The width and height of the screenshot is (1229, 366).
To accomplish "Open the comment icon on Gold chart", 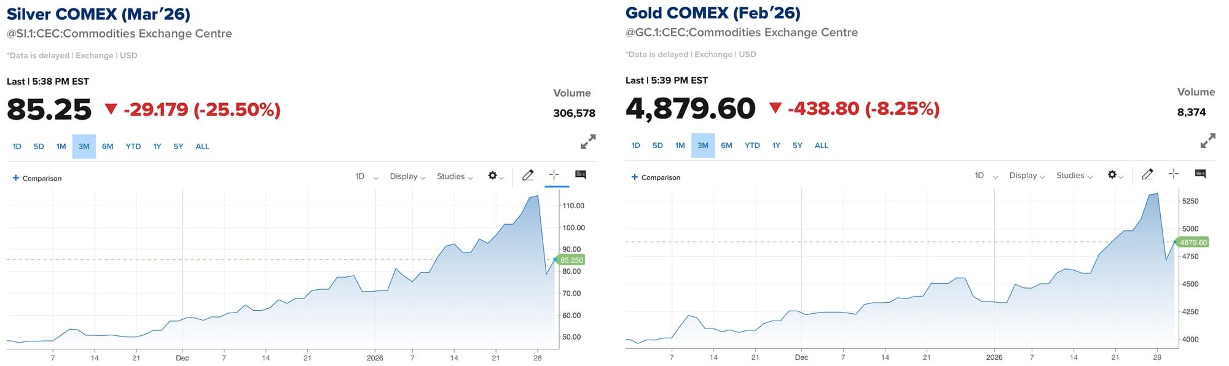I will coord(1200,174).
